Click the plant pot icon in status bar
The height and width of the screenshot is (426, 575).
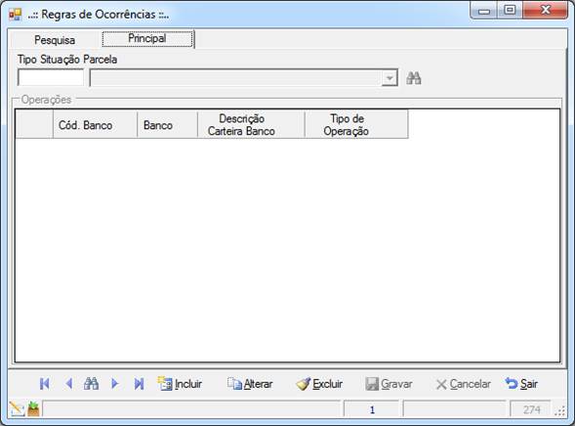[x=33, y=408]
